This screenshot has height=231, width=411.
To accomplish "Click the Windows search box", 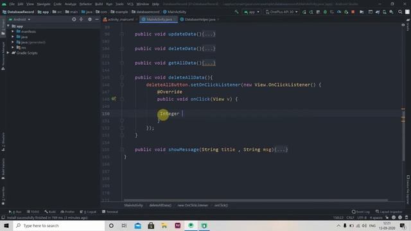I will [59, 225].
